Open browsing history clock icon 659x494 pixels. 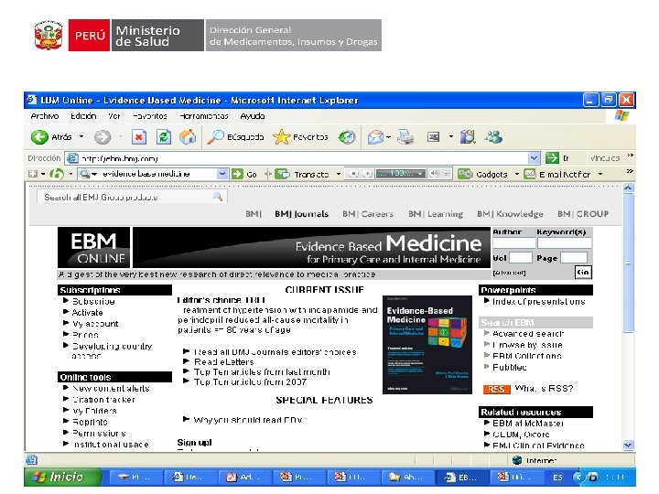(x=347, y=137)
